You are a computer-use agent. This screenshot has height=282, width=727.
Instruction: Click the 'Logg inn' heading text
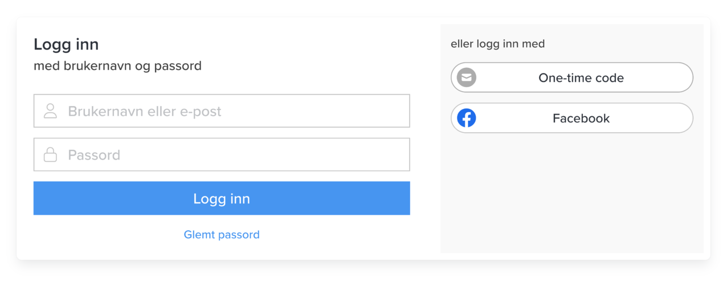coord(66,44)
